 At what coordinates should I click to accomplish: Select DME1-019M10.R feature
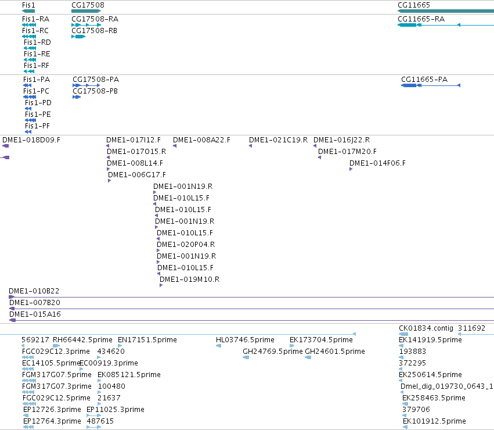[190, 280]
